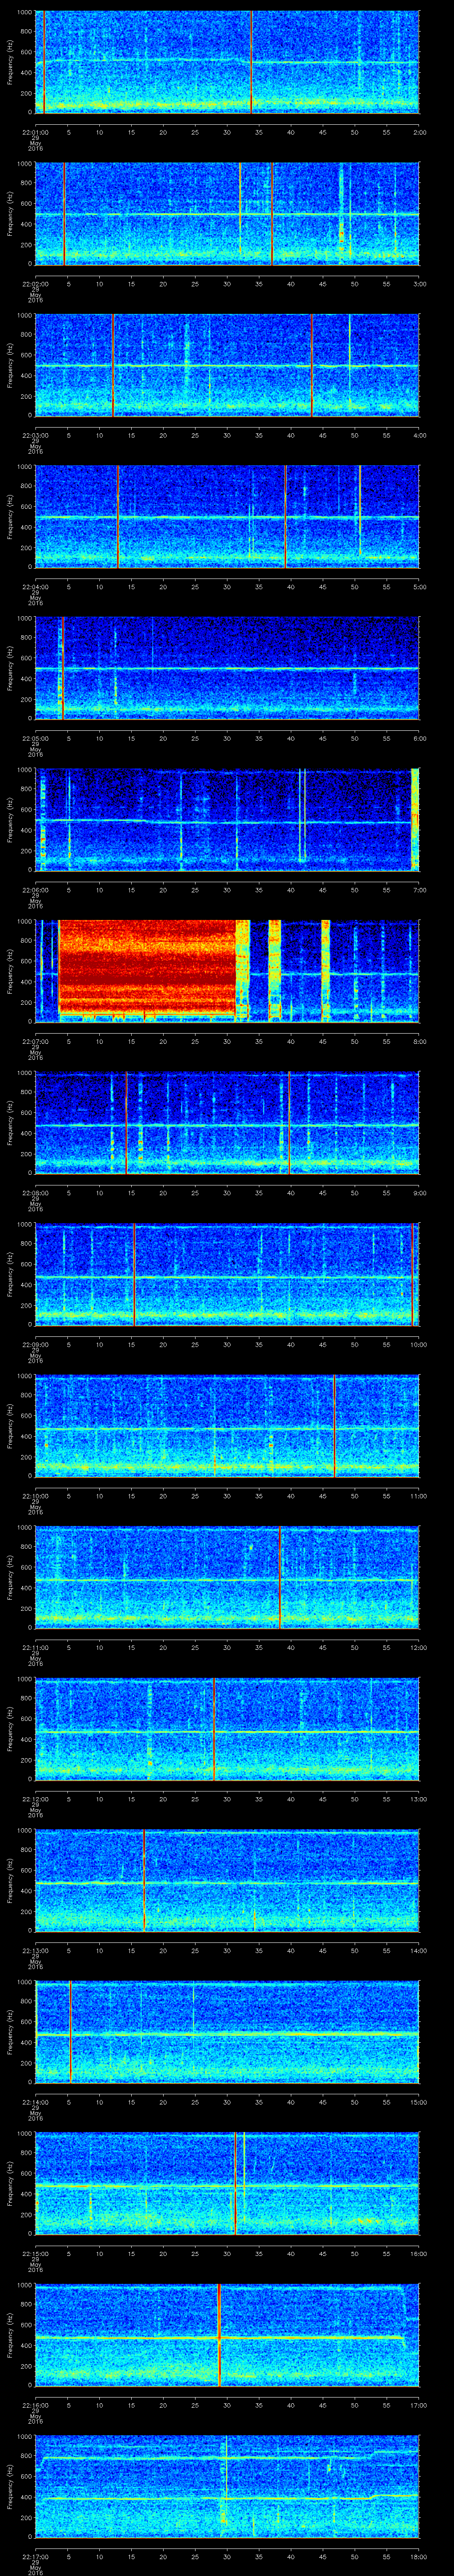This screenshot has width=454, height=2576.
Task: Click the '22:06:00' start time label
Action: coord(35,890)
